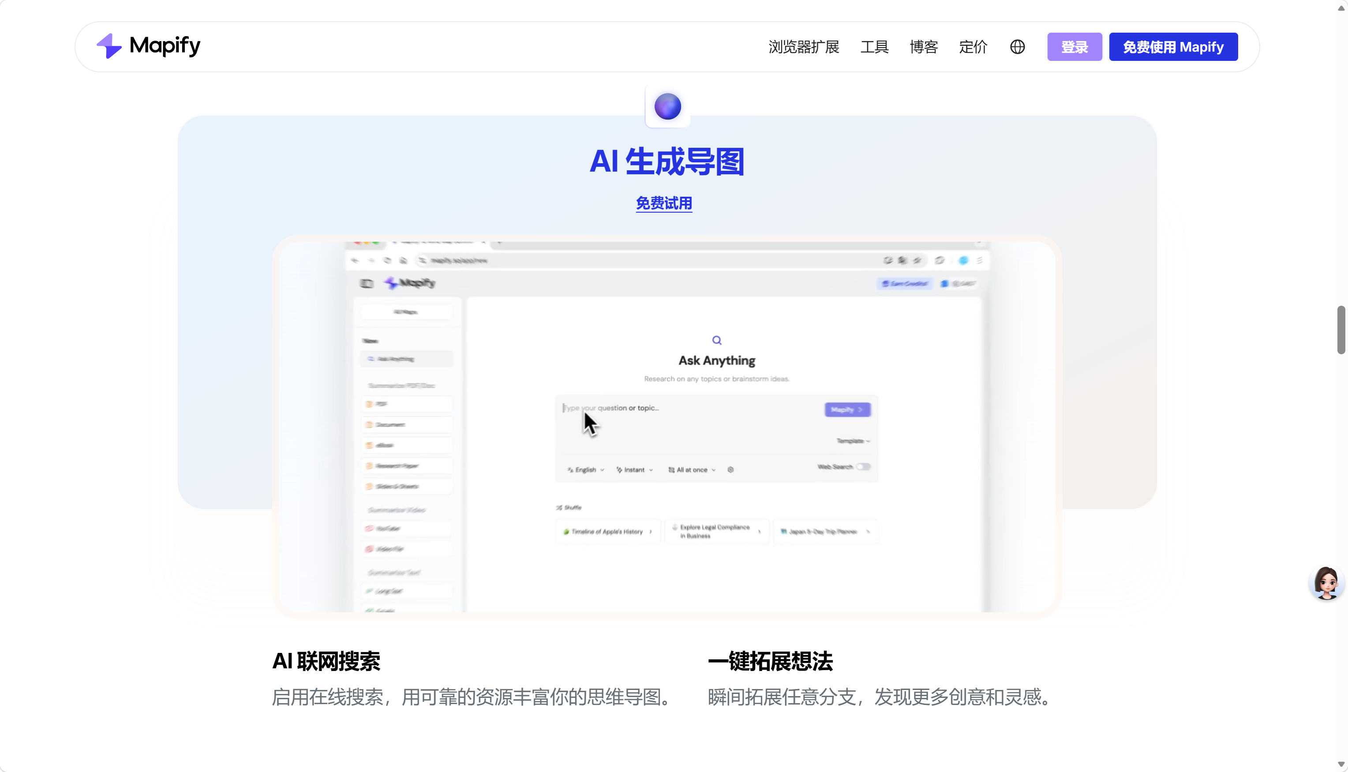Click the demo video preview thumbnail
The width and height of the screenshot is (1348, 772).
[667, 427]
